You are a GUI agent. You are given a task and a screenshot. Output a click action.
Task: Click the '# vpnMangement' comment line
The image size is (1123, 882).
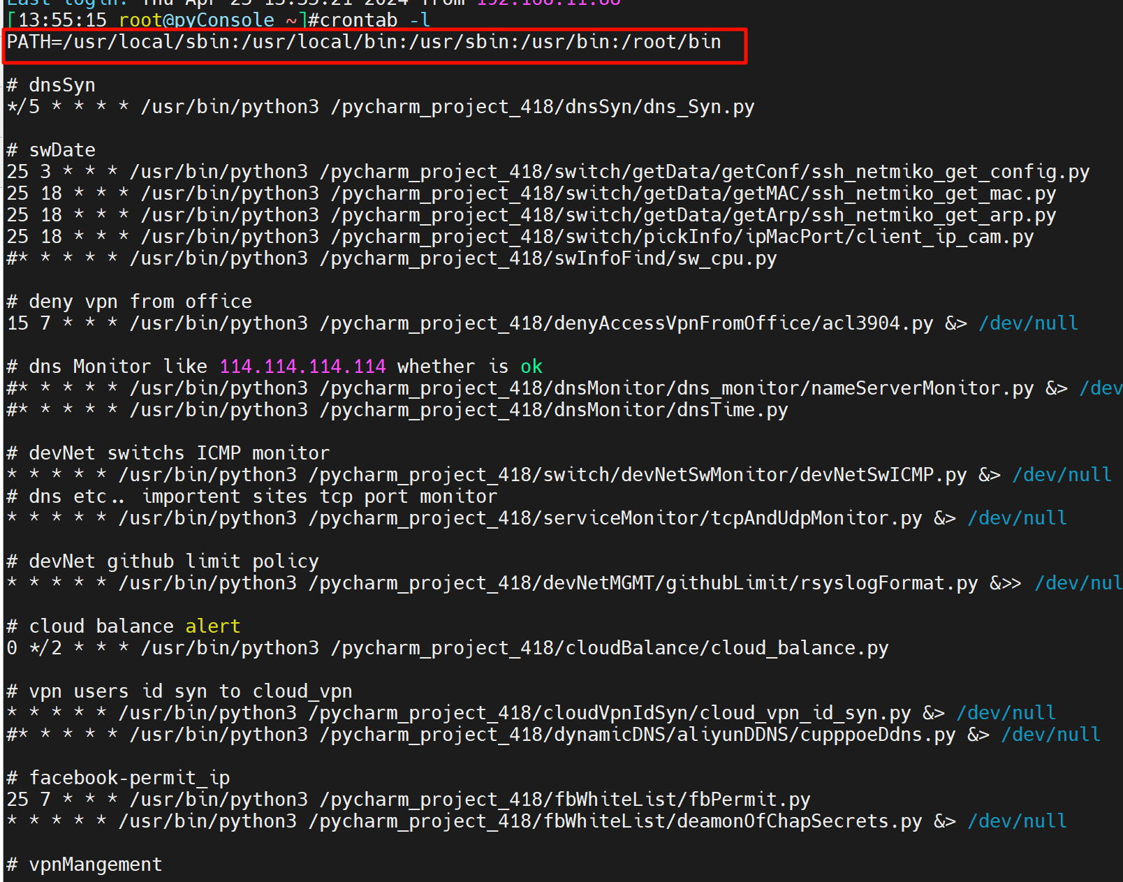(x=85, y=865)
